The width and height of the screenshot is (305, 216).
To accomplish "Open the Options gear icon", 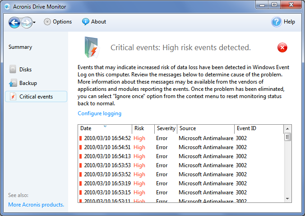I will click(x=47, y=22).
